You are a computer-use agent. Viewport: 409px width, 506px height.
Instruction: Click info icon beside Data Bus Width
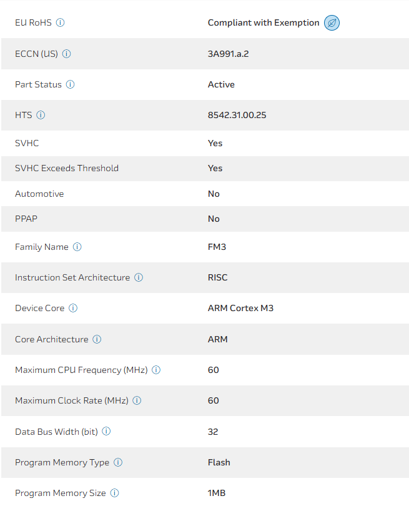pos(106,431)
